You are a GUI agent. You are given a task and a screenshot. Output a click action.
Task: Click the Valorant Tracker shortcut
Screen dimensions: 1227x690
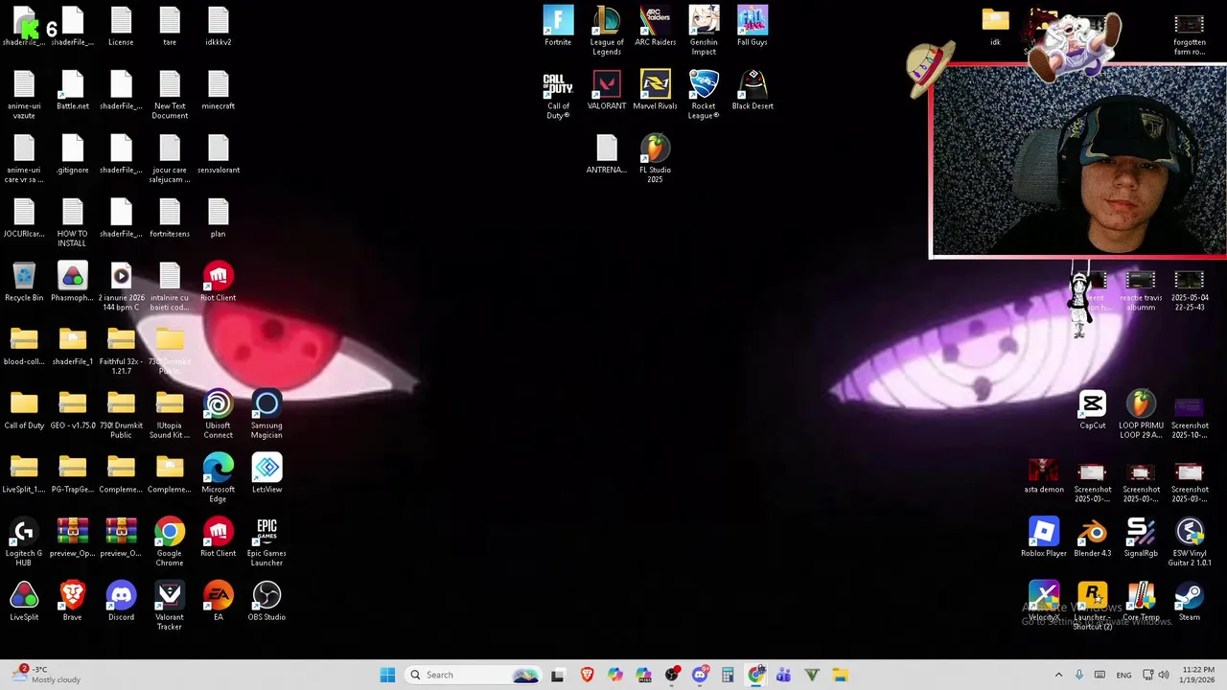coord(170,606)
